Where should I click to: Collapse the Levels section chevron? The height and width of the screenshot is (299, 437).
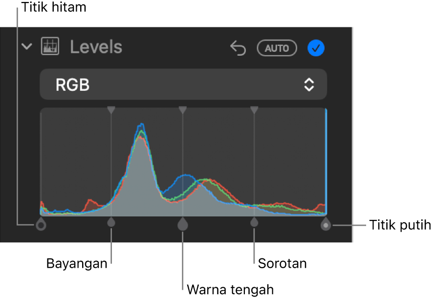27,46
